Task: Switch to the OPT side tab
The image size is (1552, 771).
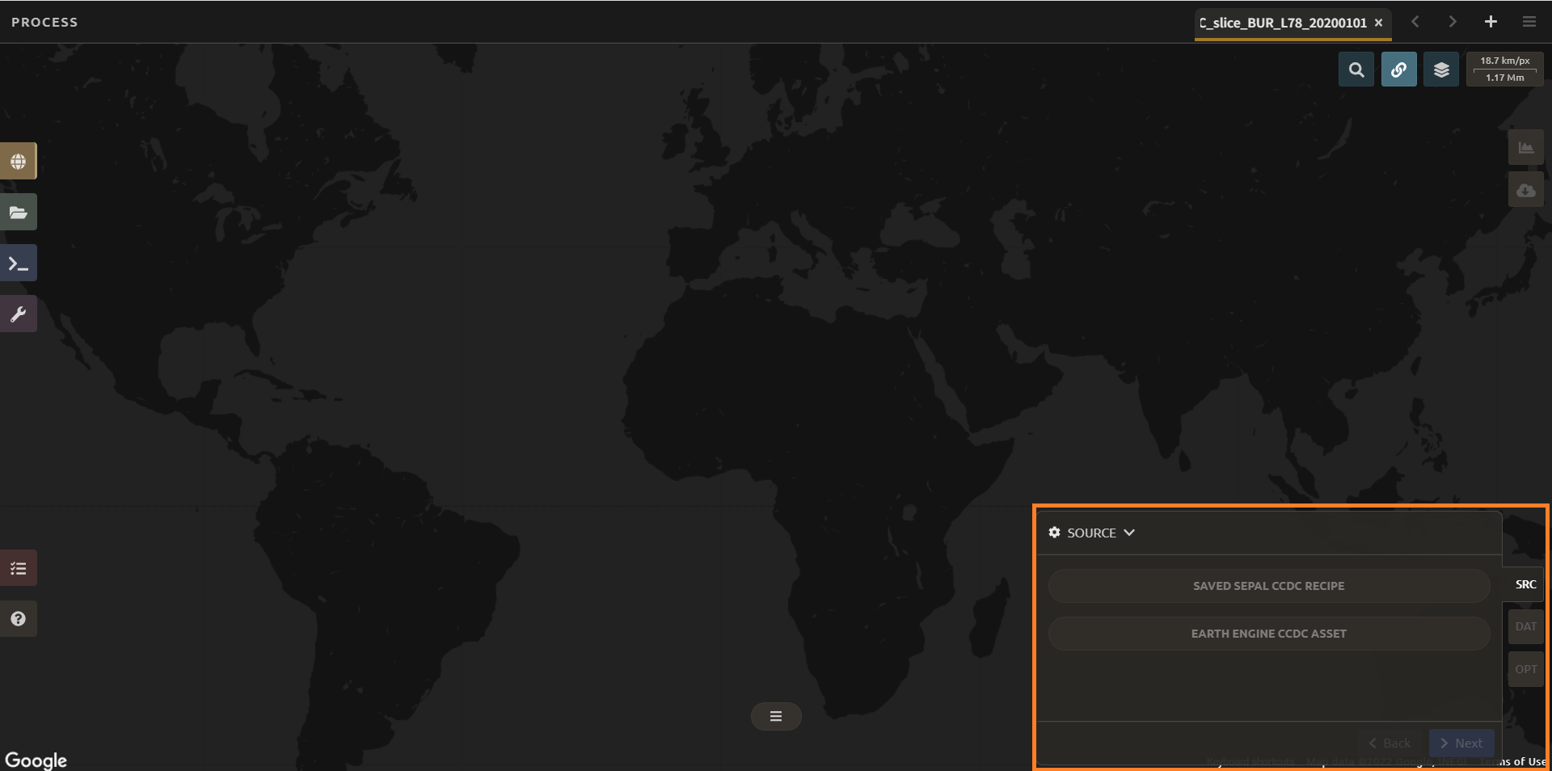Action: (1525, 669)
